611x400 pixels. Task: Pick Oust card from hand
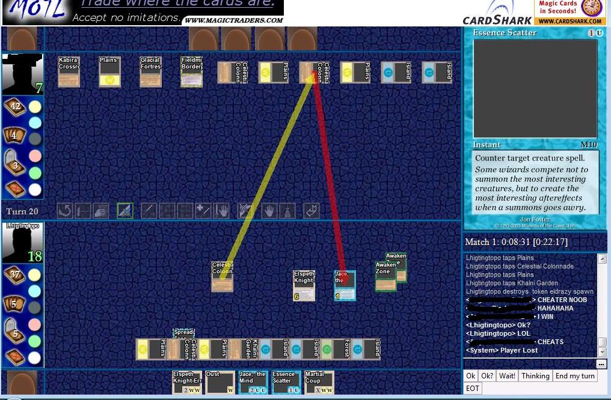220,383
